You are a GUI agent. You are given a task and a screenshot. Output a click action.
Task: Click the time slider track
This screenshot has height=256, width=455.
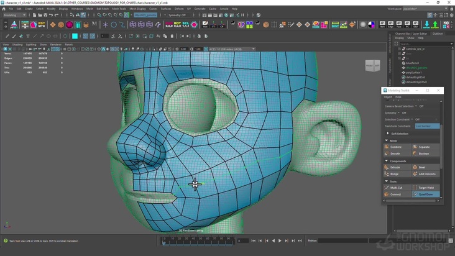[198, 240]
